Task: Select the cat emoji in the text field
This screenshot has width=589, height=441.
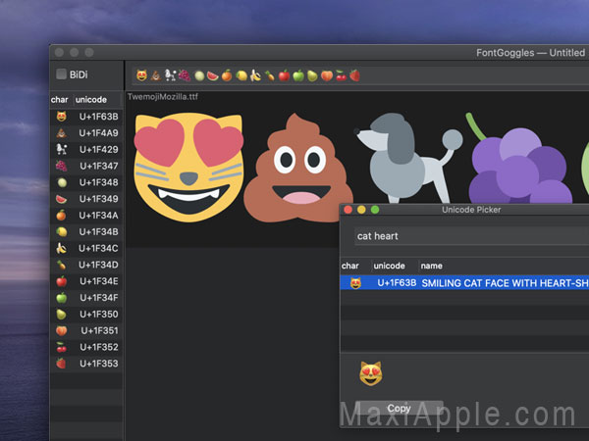Action: tap(141, 75)
